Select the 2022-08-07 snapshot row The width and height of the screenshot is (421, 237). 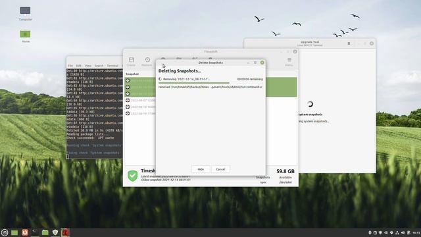point(140,100)
